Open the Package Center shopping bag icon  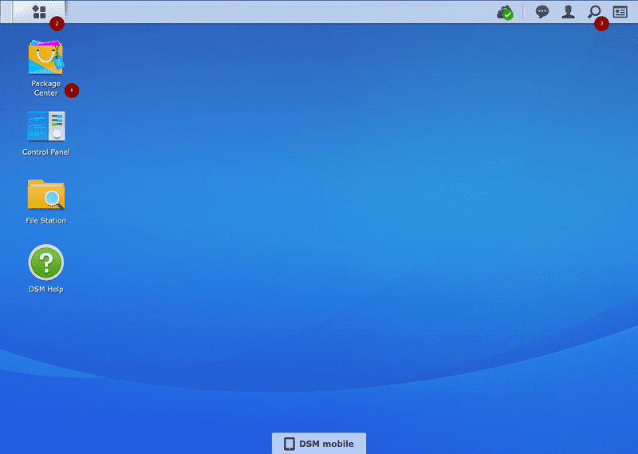[x=45, y=57]
